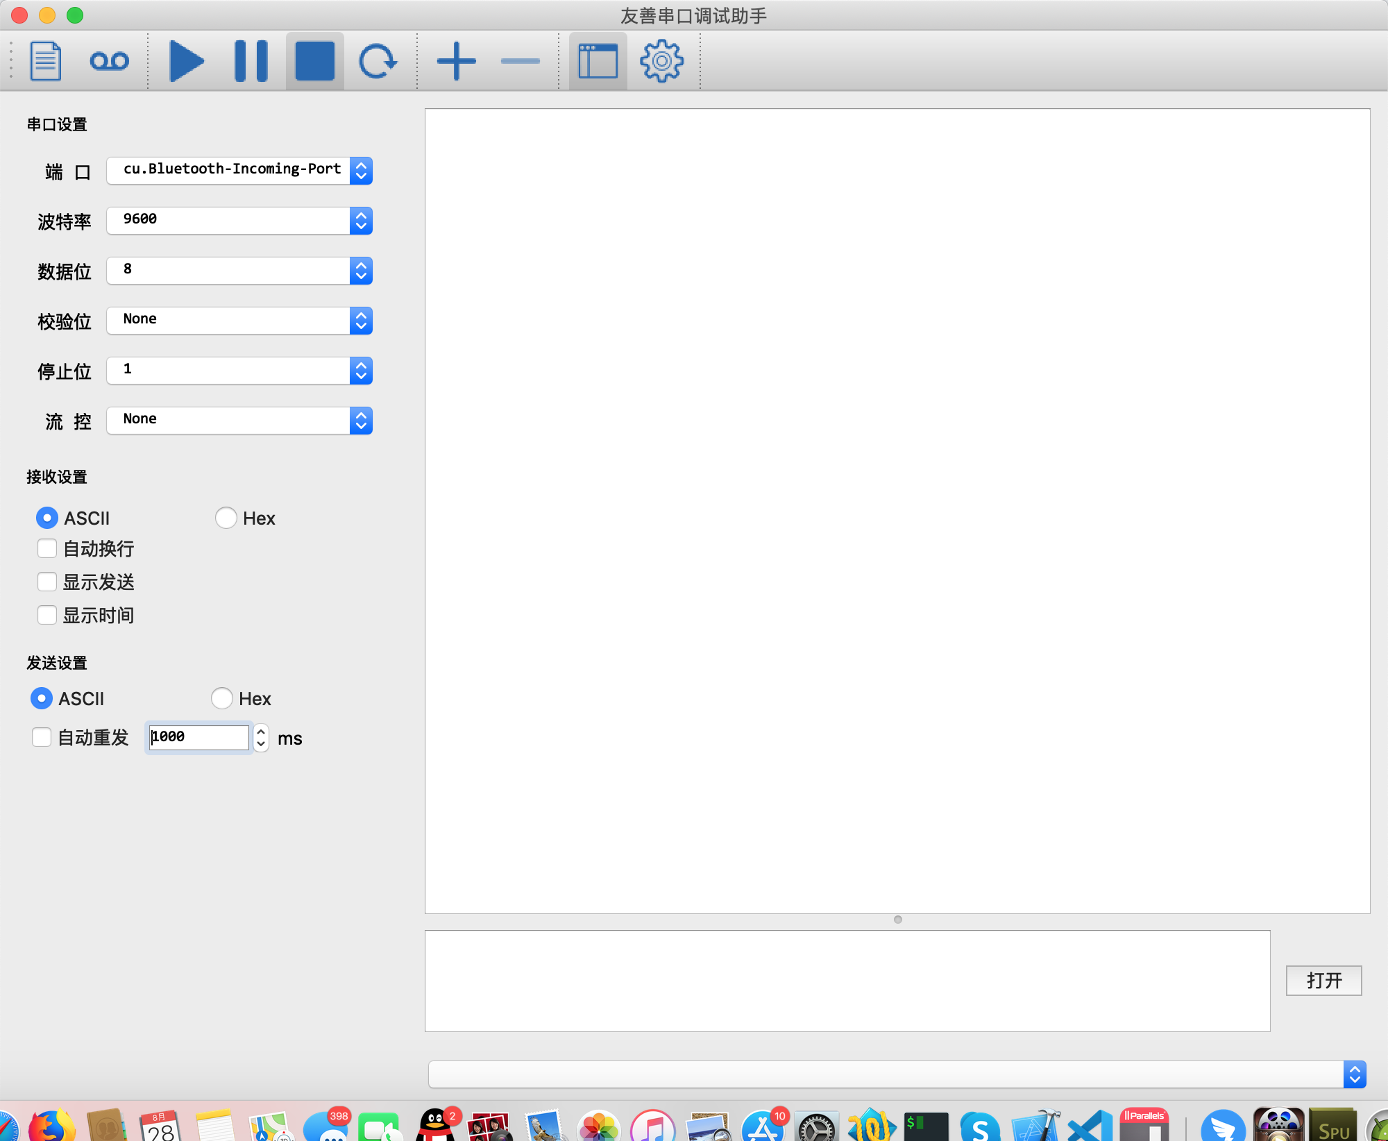The height and width of the screenshot is (1141, 1388).
Task: Click the splitter handle dot between panes
Action: (898, 920)
